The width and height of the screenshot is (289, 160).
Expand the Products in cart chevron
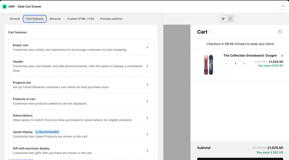pos(147,101)
